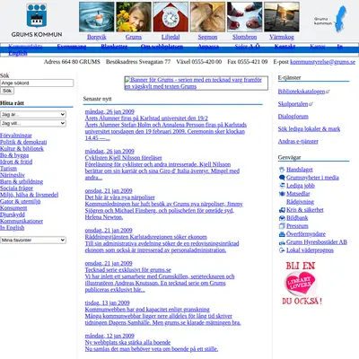The height and width of the screenshot is (359, 359).
Task: Click the Sweden map Grums kommun image
Action: click(330, 19)
